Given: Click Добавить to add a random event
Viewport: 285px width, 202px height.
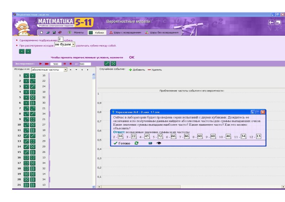Looking at the screenshot, I should (137, 70).
